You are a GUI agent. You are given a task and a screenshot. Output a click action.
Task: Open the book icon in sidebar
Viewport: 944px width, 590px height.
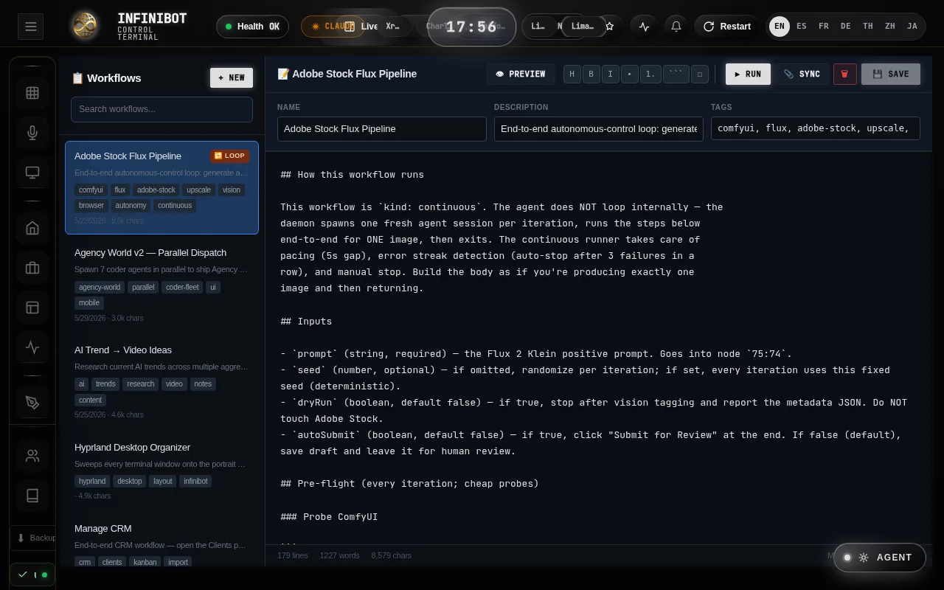(x=32, y=496)
